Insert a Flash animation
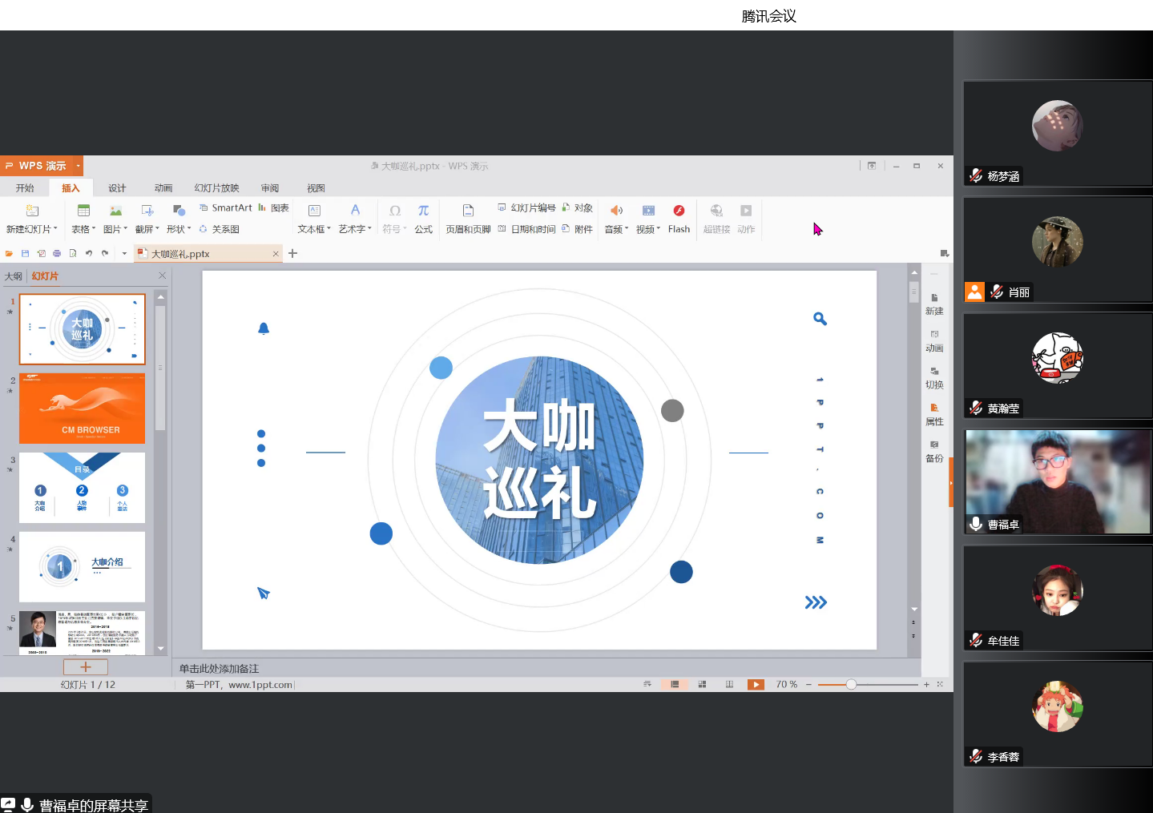The width and height of the screenshot is (1153, 813). click(679, 218)
